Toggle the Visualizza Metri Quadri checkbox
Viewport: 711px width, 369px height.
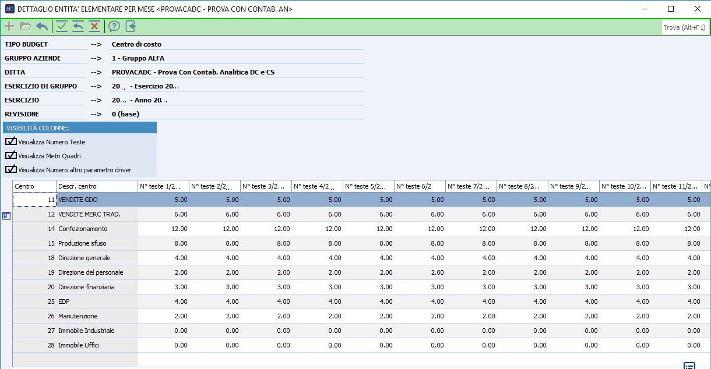coord(11,155)
